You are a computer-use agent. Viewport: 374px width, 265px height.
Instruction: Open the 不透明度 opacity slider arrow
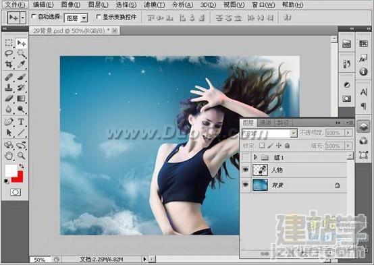click(x=348, y=132)
